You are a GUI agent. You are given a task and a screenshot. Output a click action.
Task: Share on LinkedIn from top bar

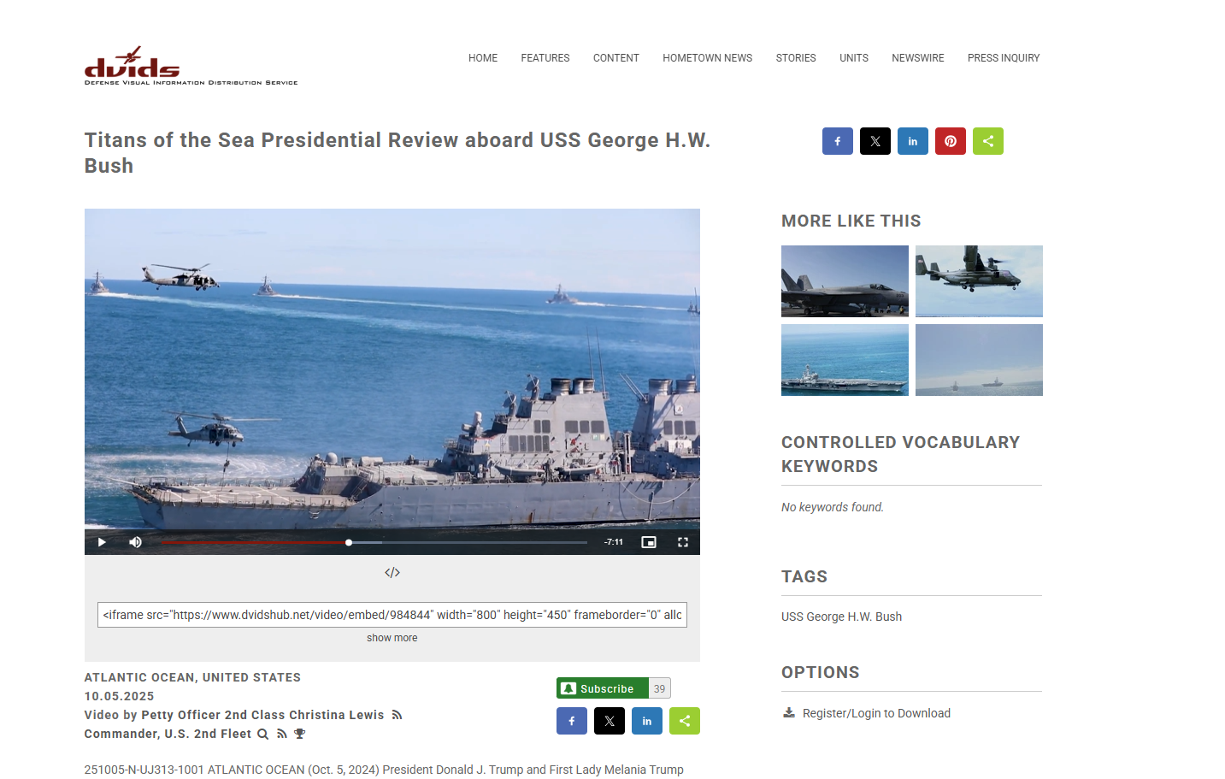point(913,141)
